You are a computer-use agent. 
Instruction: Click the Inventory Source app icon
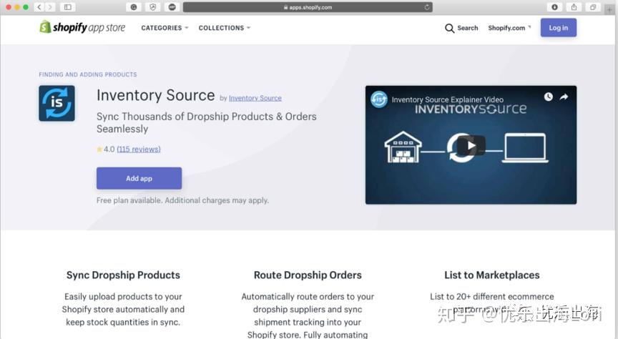click(x=57, y=103)
